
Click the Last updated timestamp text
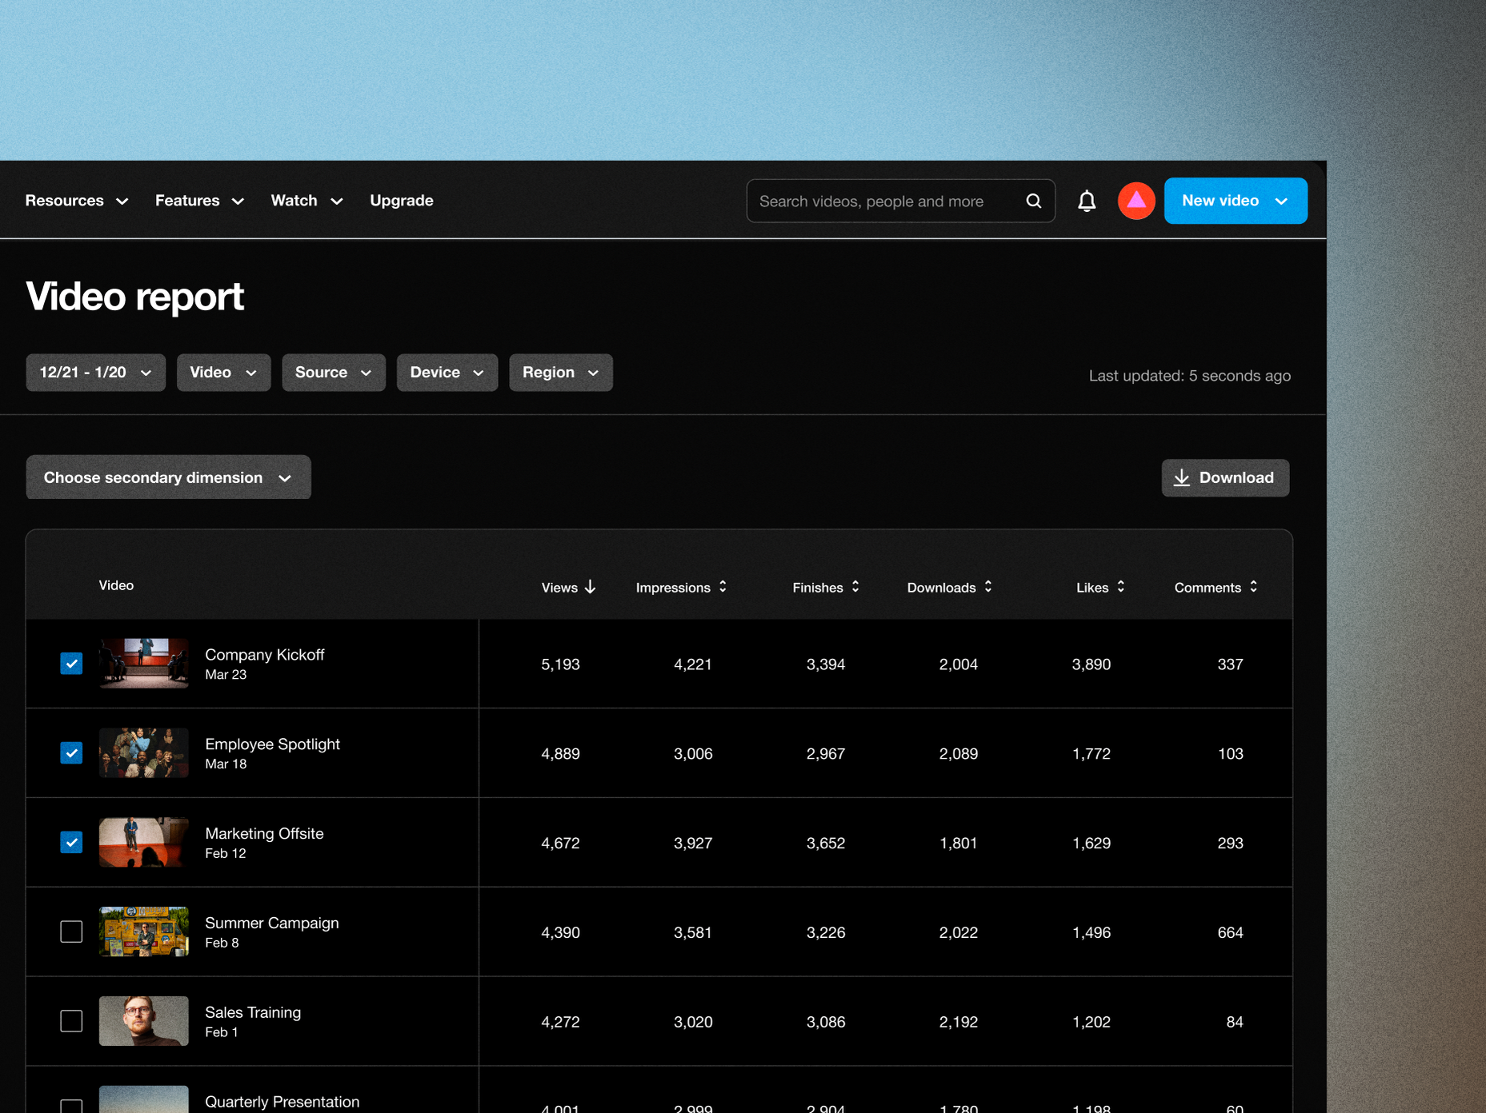1190,376
